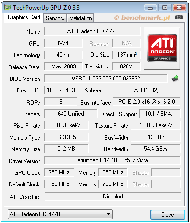Minimize the GPU-Z window
The height and width of the screenshot is (223, 190).
tap(150, 8)
